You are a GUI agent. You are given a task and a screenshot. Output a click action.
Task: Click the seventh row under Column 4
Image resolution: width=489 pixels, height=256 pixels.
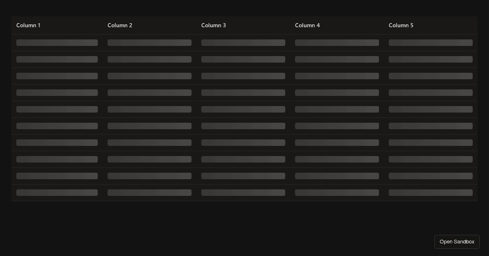click(x=337, y=143)
